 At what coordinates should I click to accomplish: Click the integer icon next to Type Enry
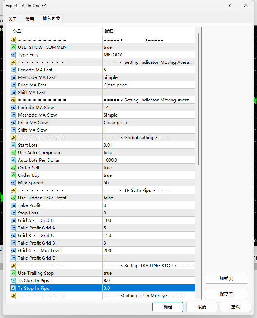[14, 55]
